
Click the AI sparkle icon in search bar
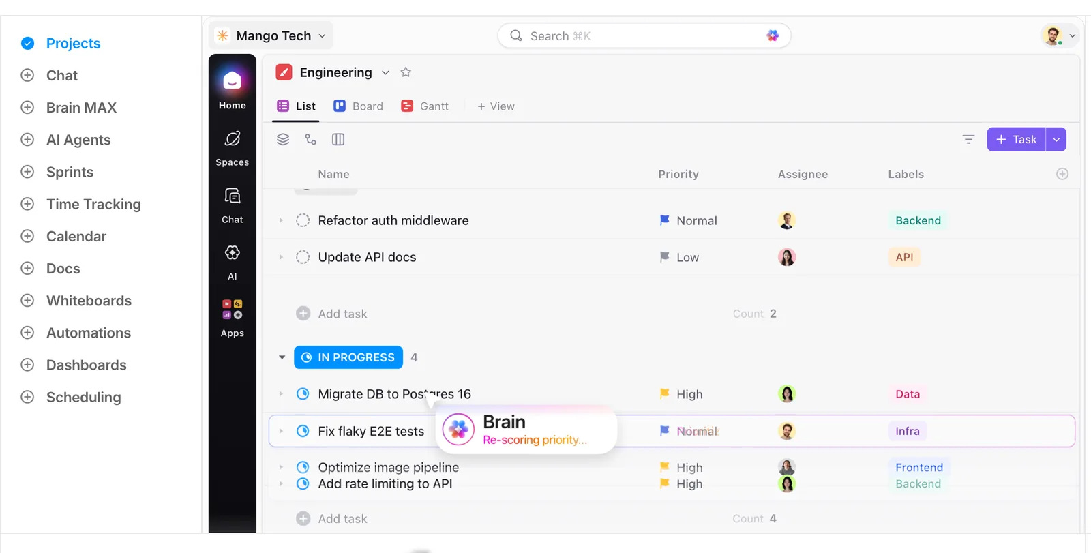coord(773,35)
